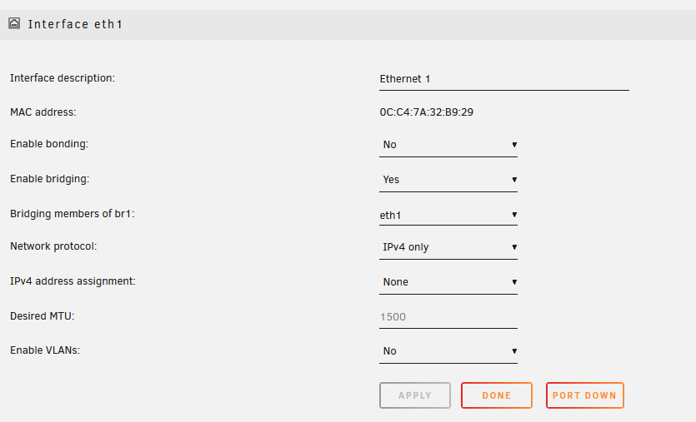Click the Enable bridging label
The height and width of the screenshot is (422, 696).
[x=50, y=179]
